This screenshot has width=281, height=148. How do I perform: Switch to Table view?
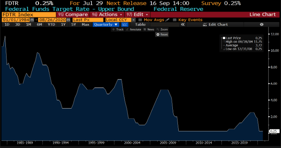140,25
